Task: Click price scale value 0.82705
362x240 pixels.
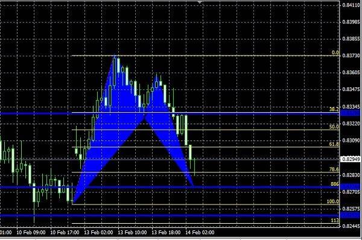Action: tap(351, 192)
